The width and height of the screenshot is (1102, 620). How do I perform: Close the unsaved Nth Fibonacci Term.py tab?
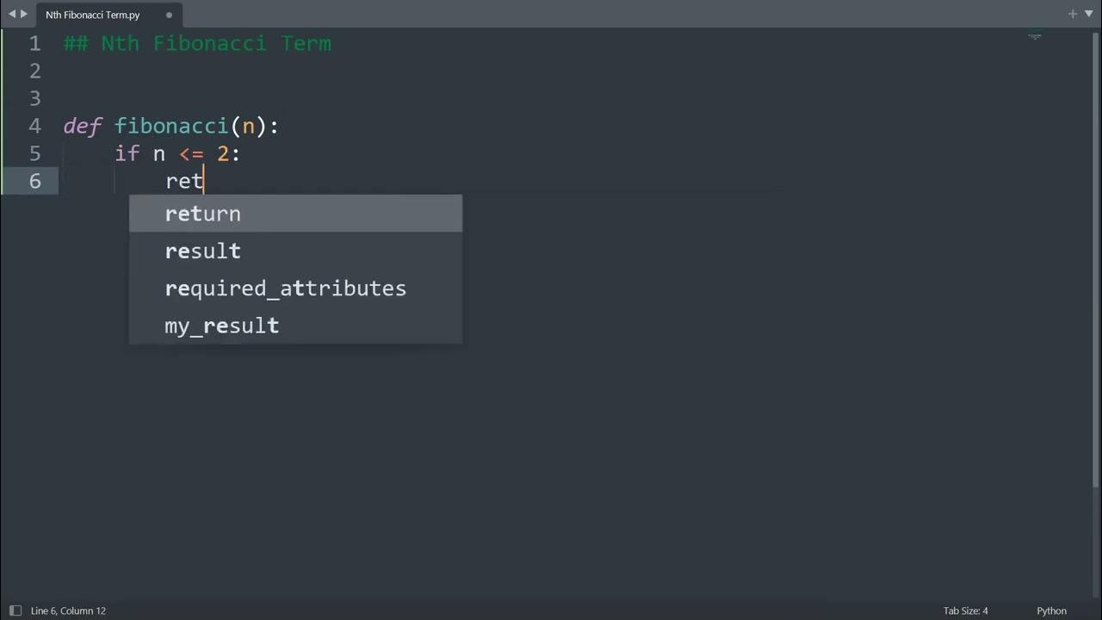[169, 15]
